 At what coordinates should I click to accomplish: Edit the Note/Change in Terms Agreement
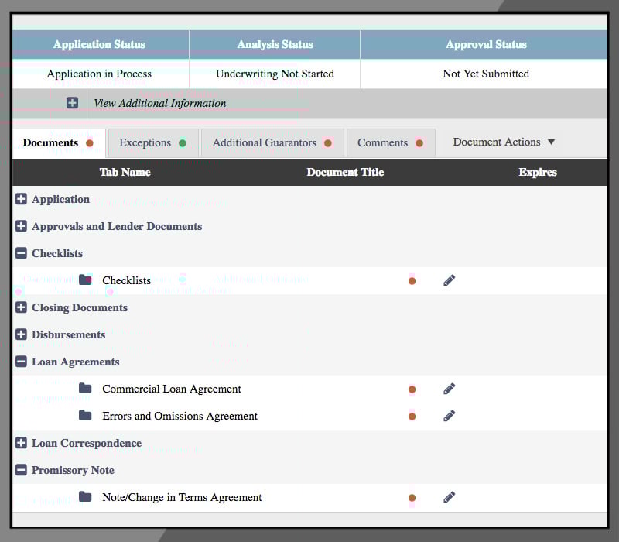pyautogui.click(x=450, y=497)
